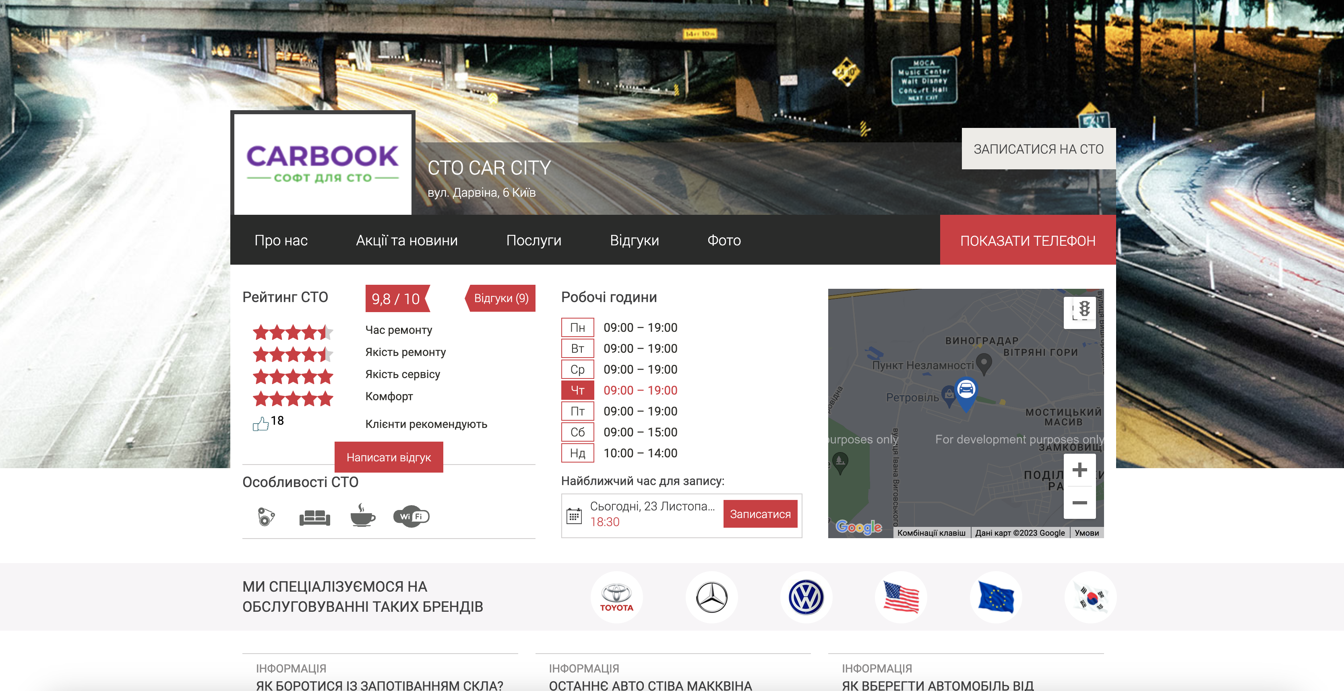
Task: Zoom in on the map
Action: click(1079, 469)
